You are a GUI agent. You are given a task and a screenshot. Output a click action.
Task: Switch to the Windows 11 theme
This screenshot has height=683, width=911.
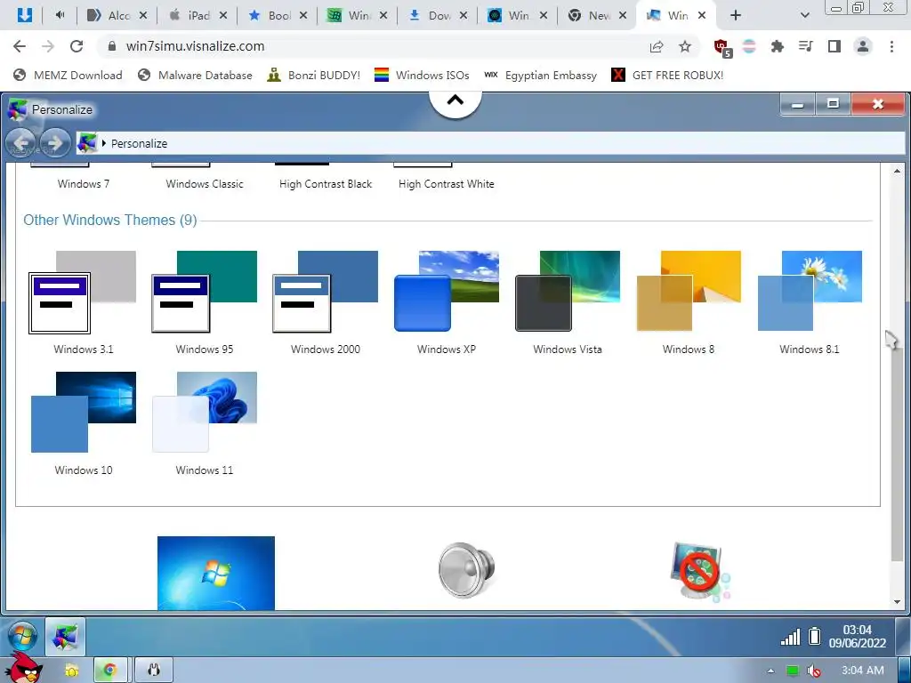point(204,413)
